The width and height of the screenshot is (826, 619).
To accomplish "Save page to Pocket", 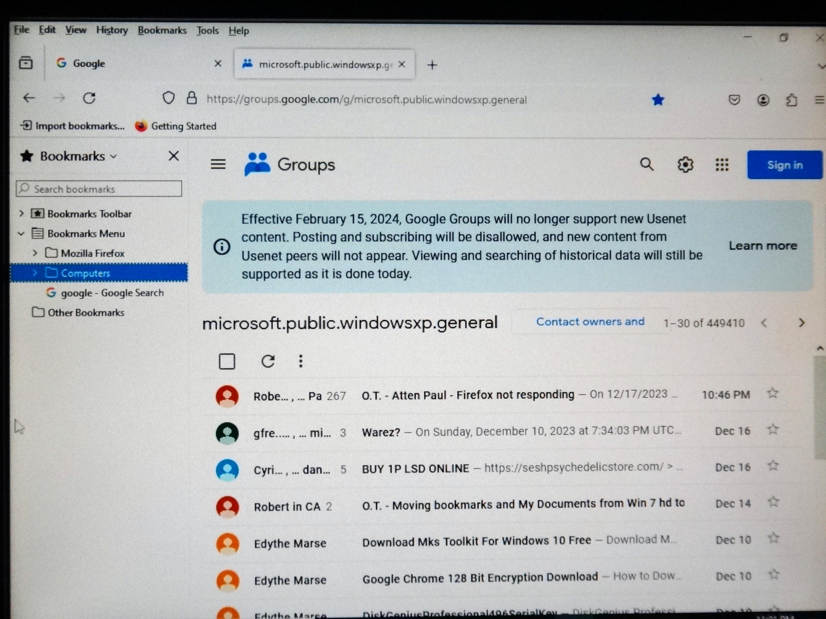I will click(x=734, y=100).
